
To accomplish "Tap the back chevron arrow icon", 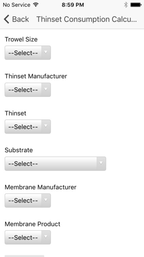I will [6, 19].
